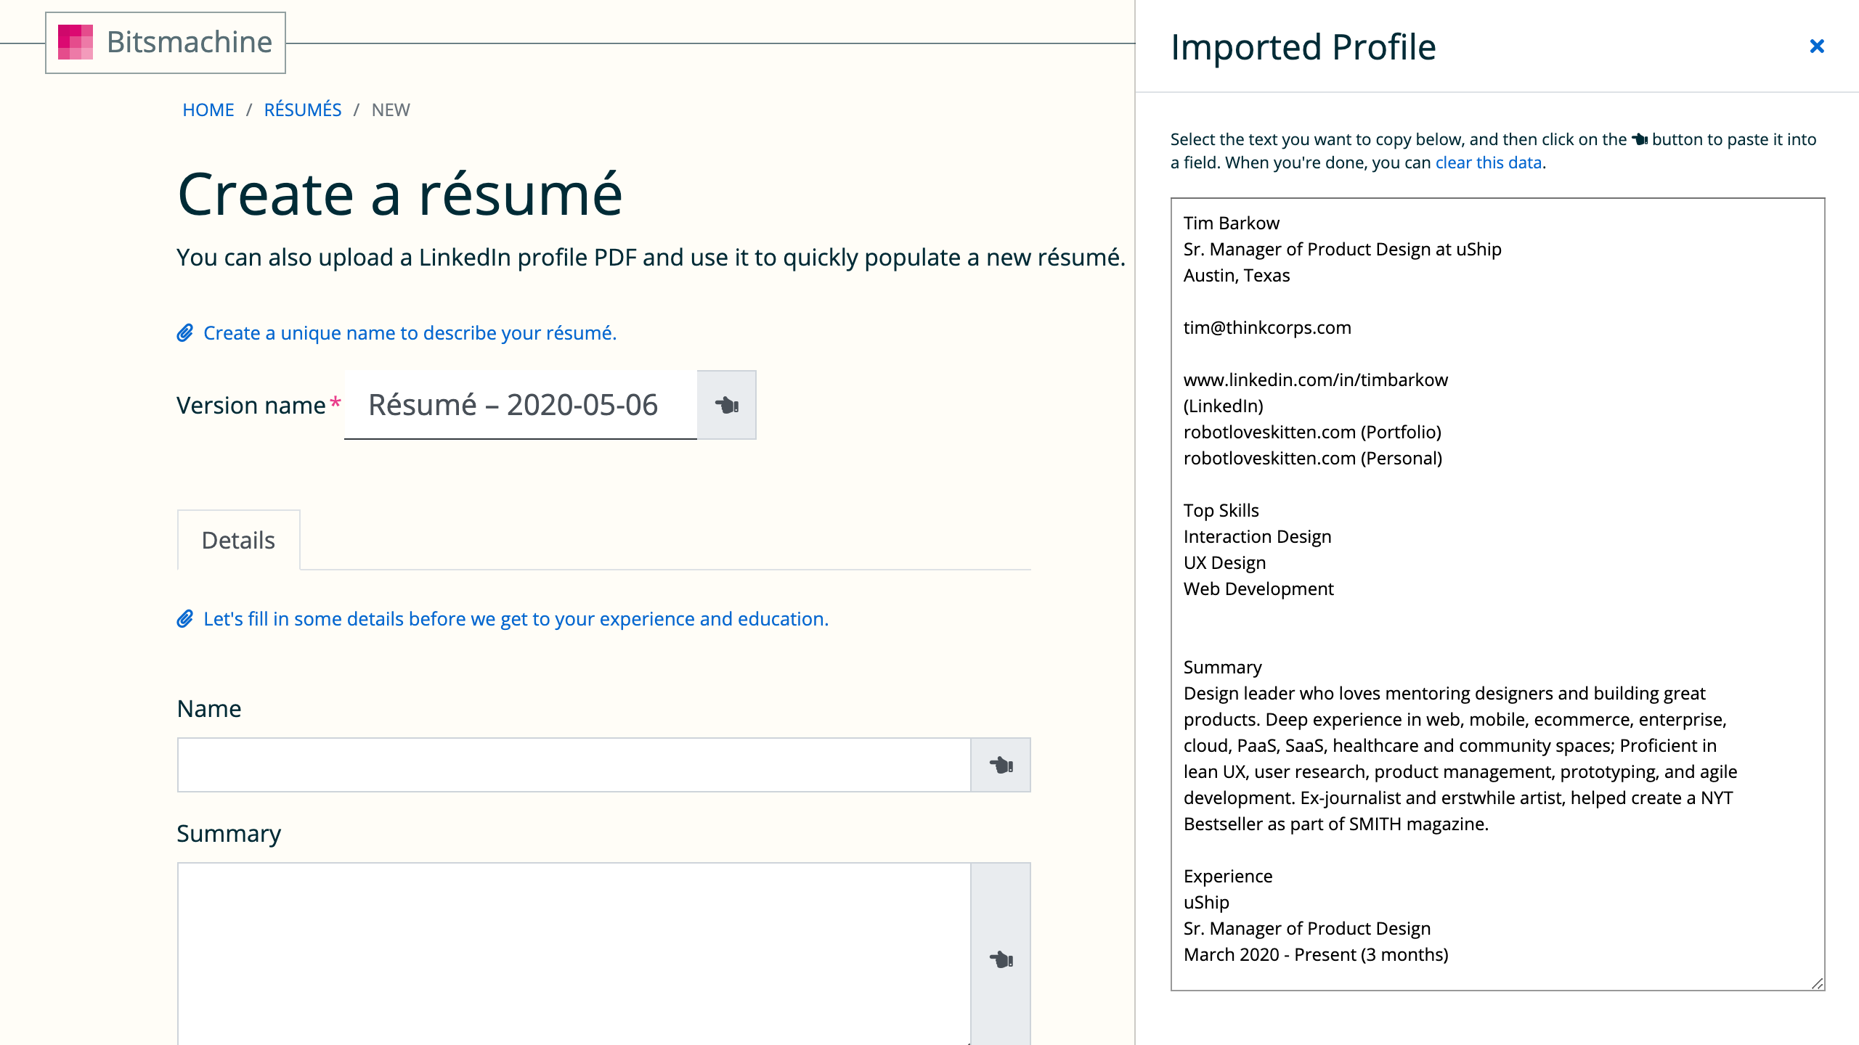Click the Bitsmachine logo icon

tap(76, 42)
